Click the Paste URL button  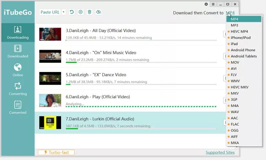(50, 12)
